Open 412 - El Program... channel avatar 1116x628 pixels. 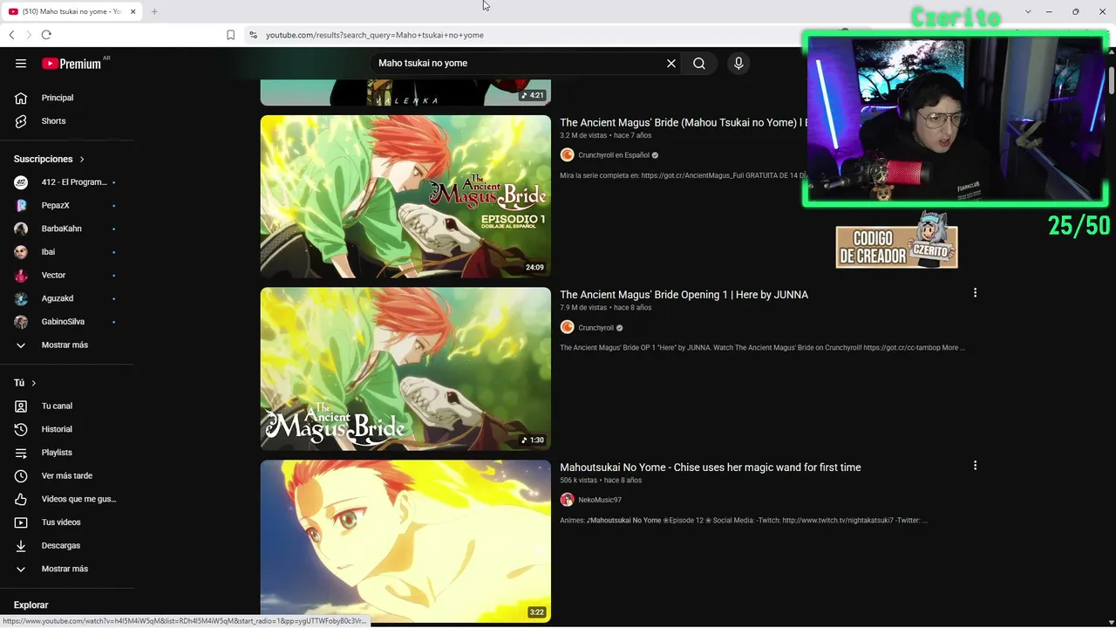pyautogui.click(x=22, y=182)
